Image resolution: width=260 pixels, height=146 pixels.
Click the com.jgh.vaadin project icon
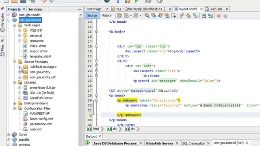15,15
